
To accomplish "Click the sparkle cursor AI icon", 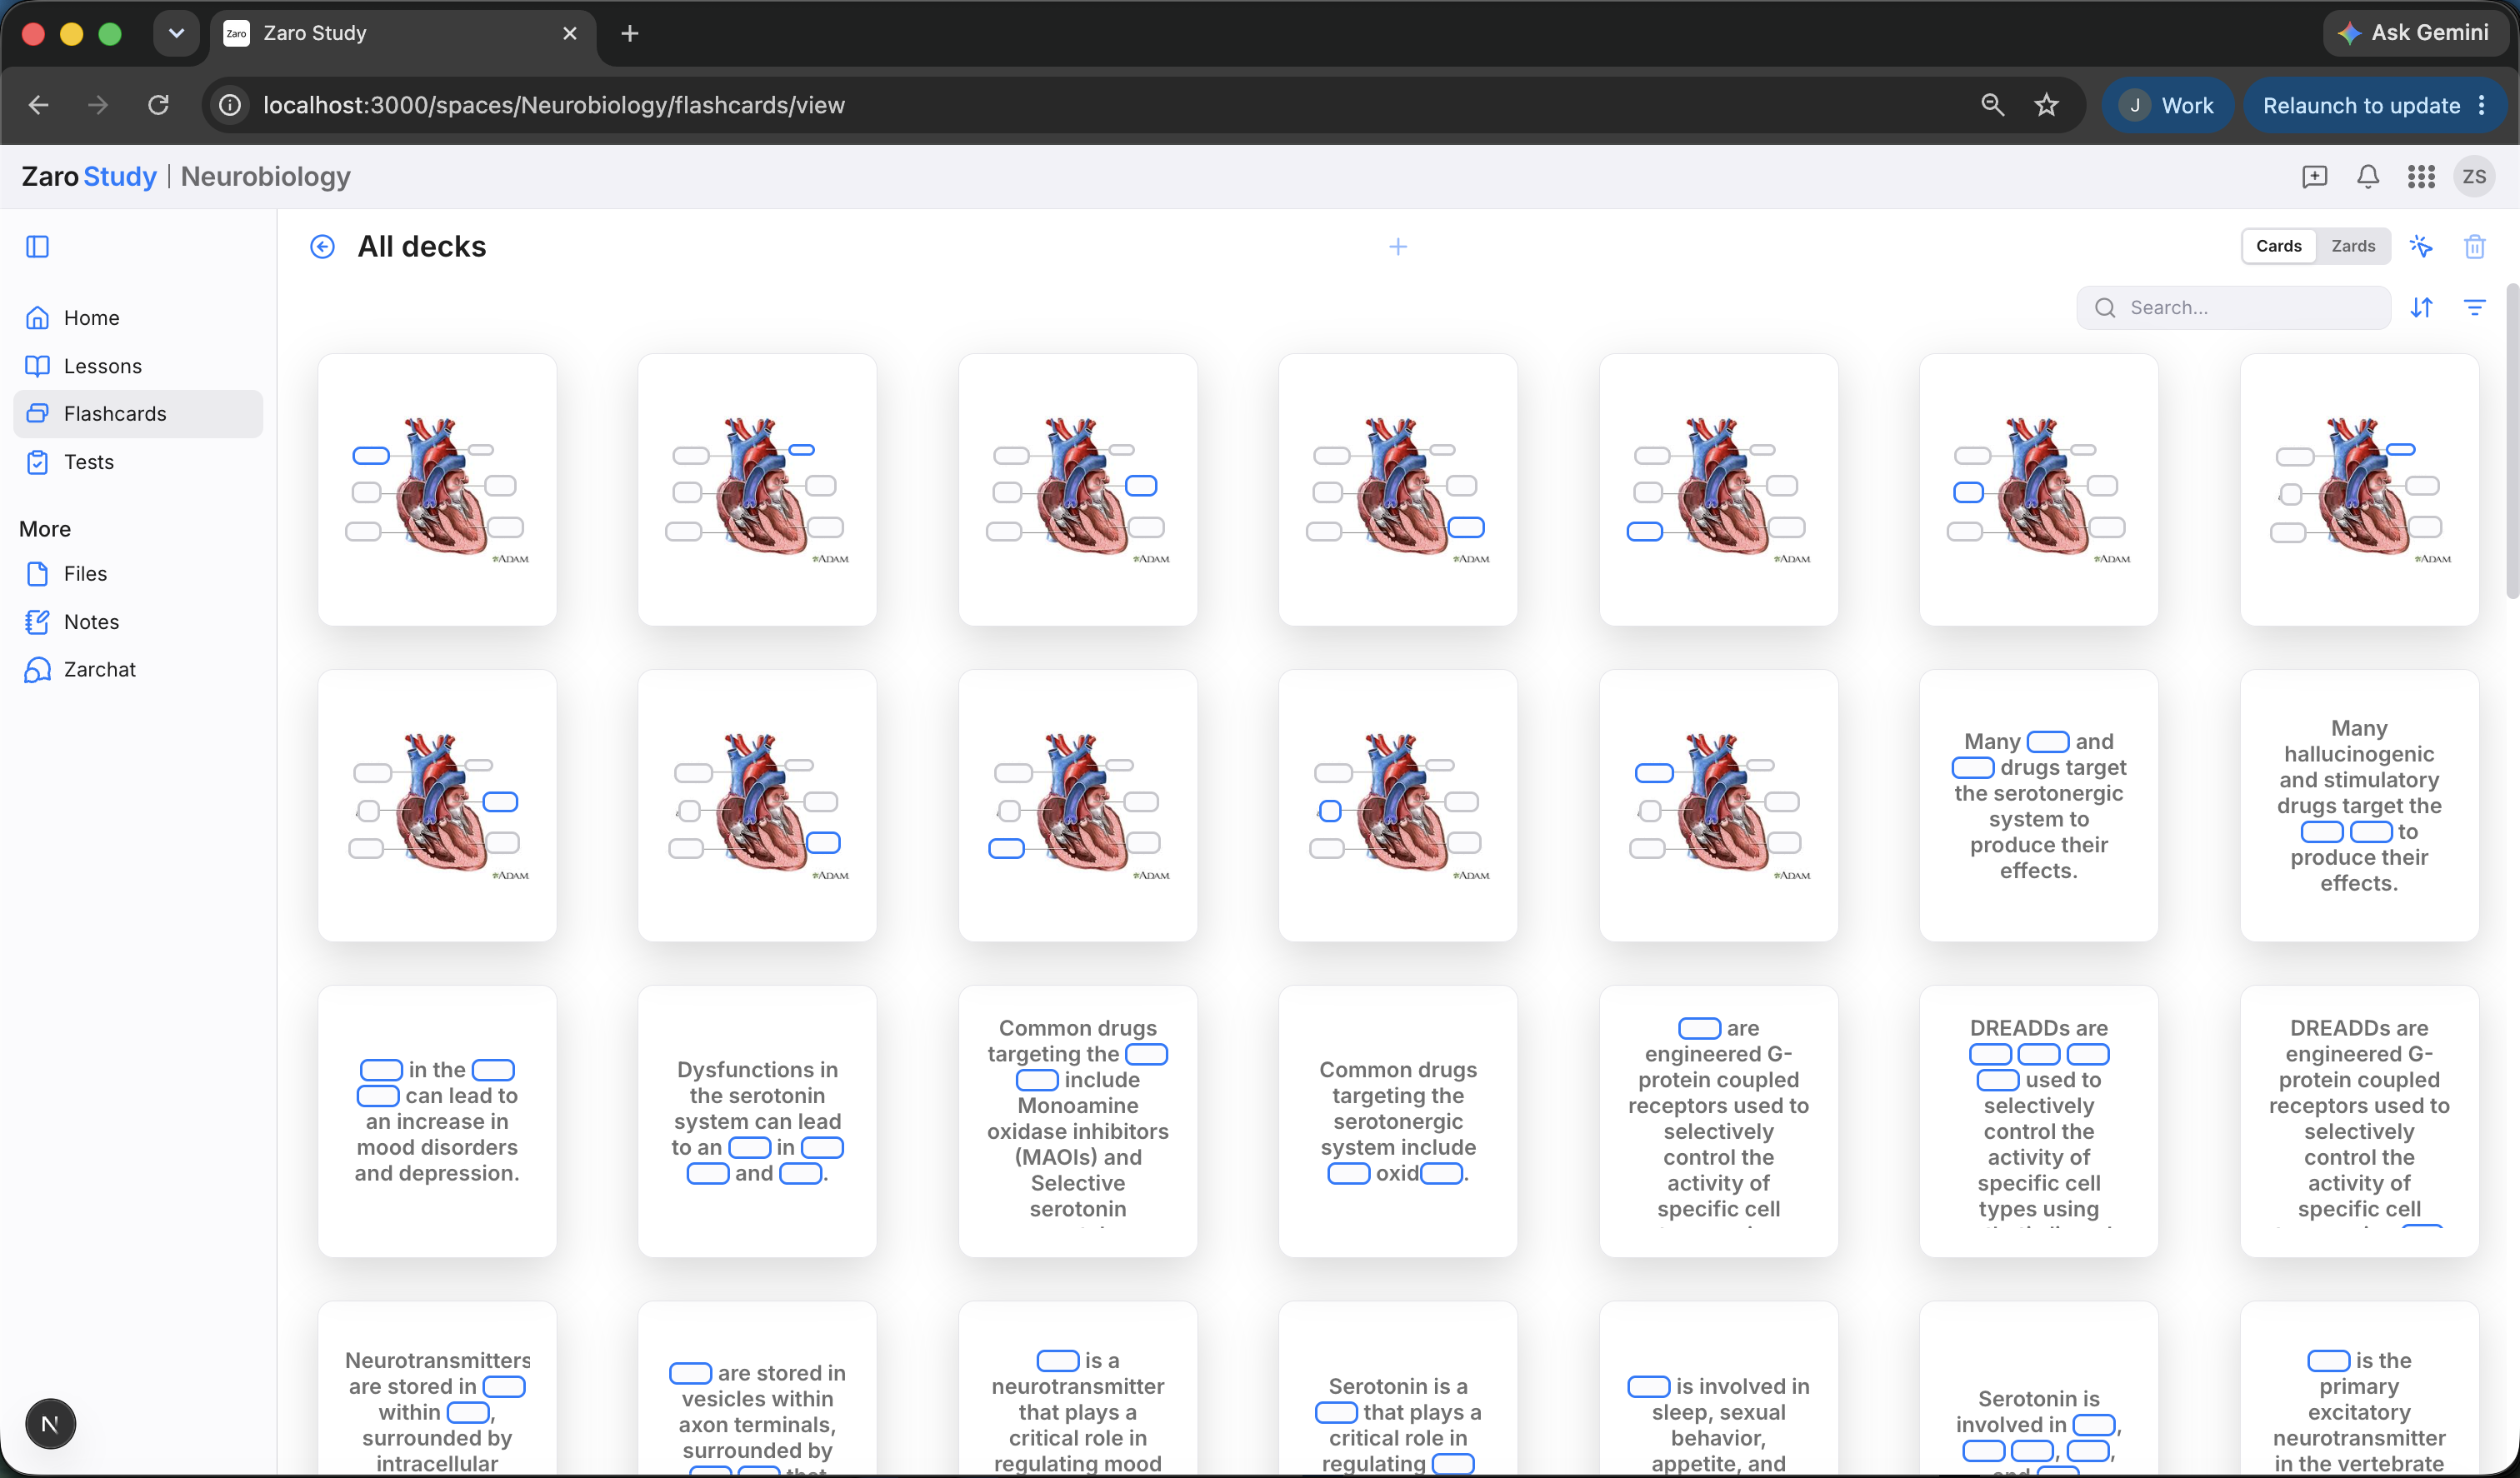I will [x=2421, y=246].
